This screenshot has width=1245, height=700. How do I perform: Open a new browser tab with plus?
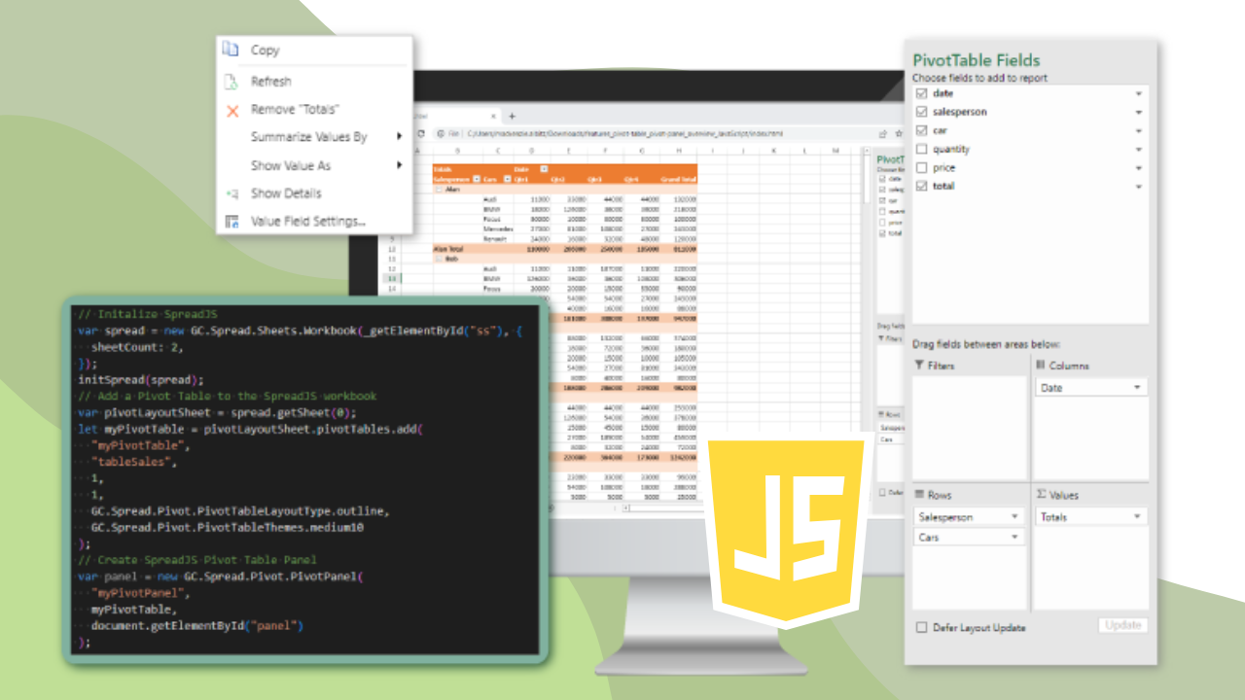pyautogui.click(x=512, y=116)
